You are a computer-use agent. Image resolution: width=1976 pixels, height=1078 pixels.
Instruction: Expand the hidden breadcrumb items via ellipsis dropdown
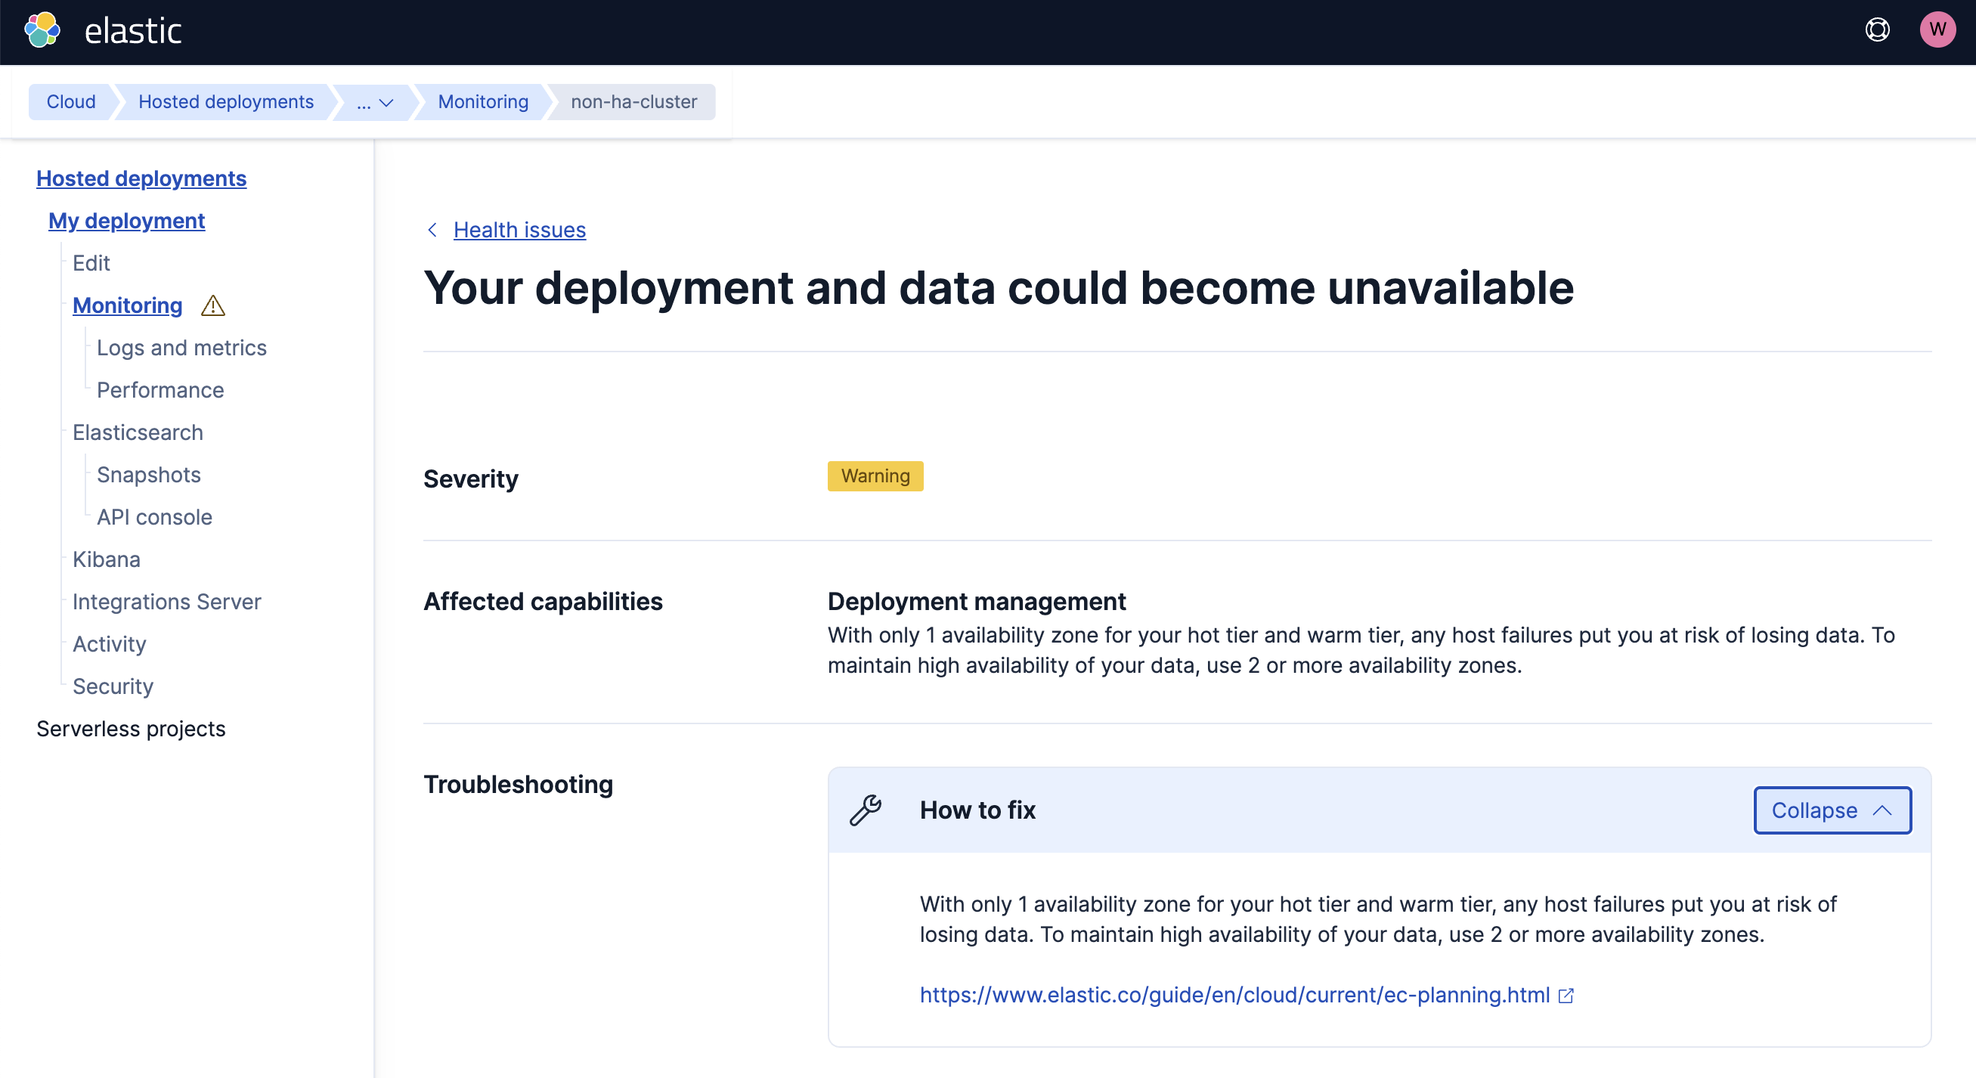click(x=373, y=101)
